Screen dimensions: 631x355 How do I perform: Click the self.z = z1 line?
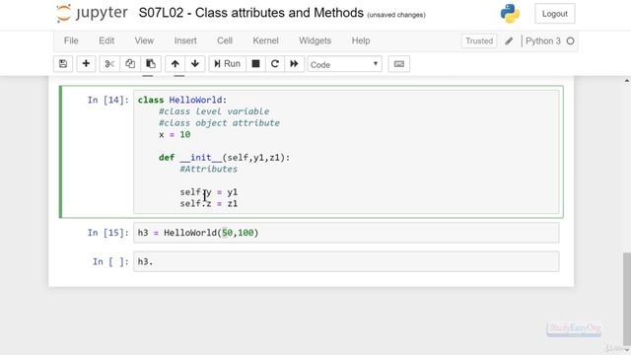[208, 204]
